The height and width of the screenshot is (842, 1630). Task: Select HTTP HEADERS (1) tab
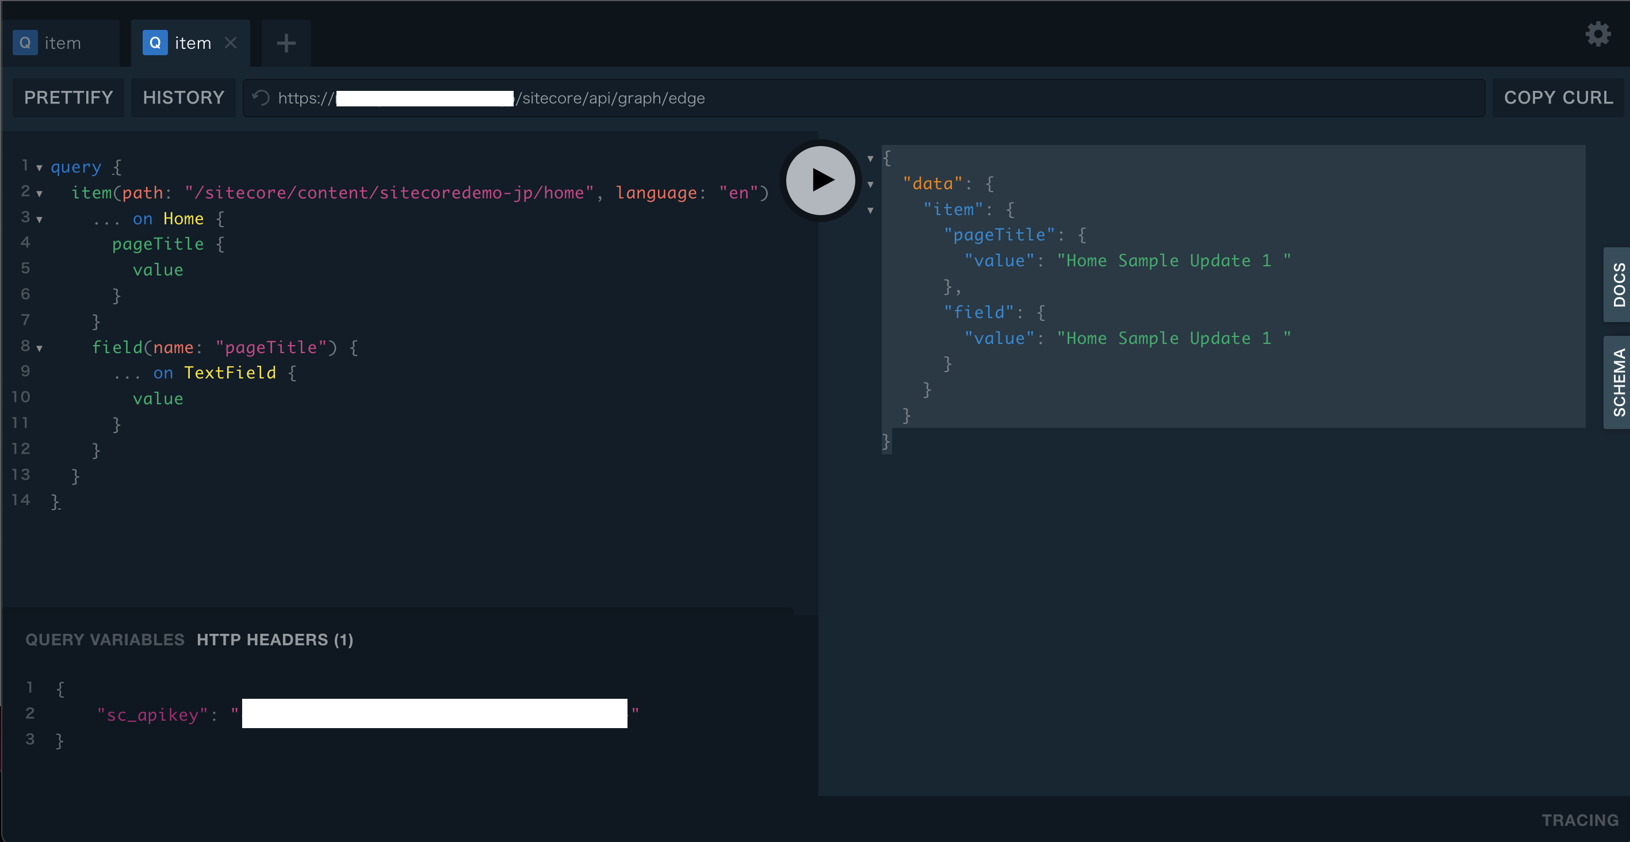pos(274,640)
